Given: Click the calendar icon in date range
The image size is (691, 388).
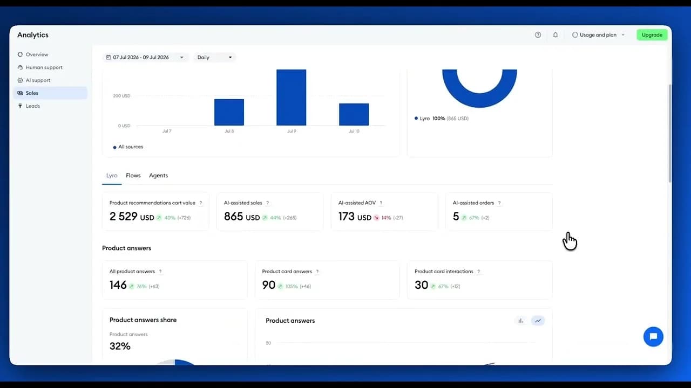Looking at the screenshot, I should pos(109,57).
